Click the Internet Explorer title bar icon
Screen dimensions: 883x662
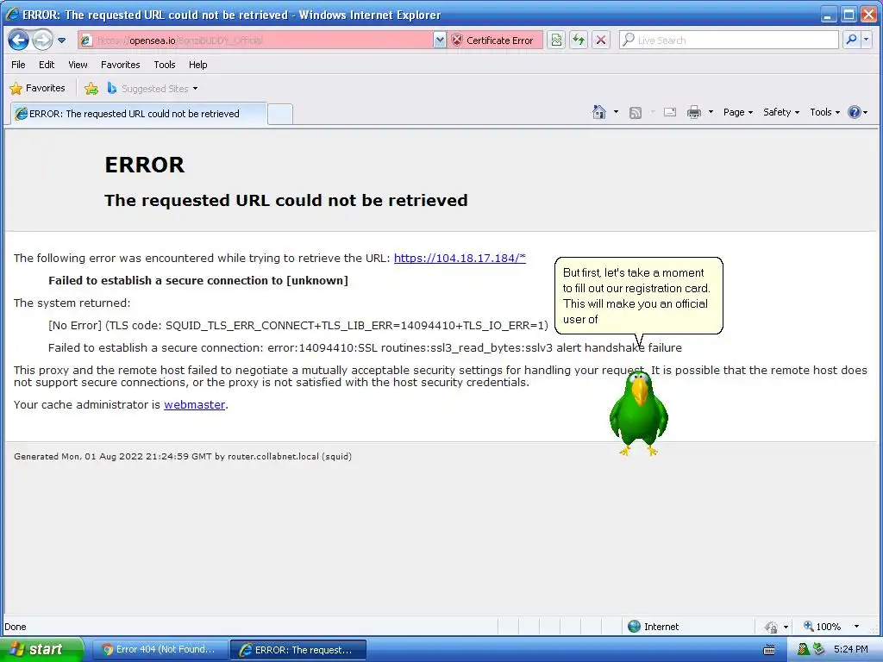point(12,14)
